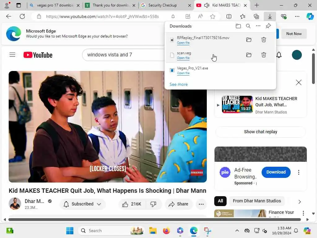Viewport: 317px width, 238px height.
Task: Click the vertical page scrollbar
Action: [x=313, y=68]
